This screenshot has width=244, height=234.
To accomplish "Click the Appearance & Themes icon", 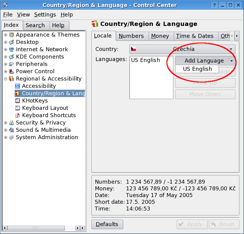I will (x=11, y=35).
